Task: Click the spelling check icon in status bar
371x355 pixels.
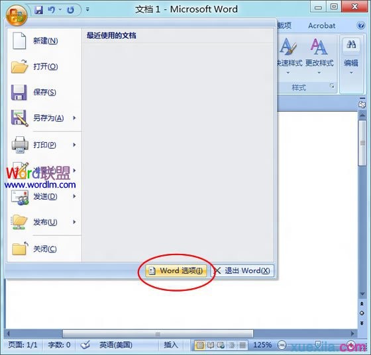Action: (x=85, y=345)
